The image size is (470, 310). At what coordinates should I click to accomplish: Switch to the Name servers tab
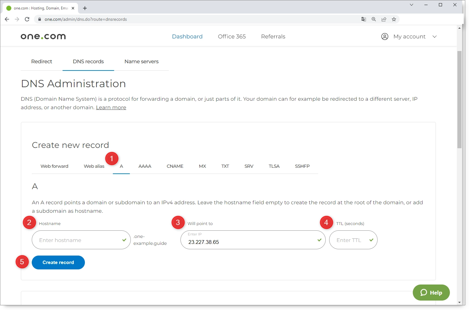pyautogui.click(x=141, y=61)
